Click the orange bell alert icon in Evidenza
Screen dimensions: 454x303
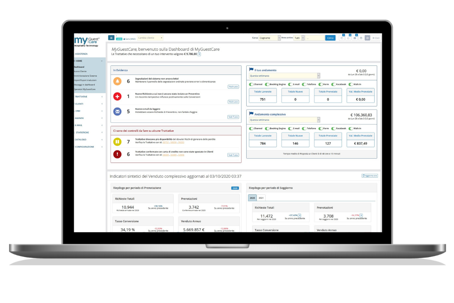coord(117,81)
